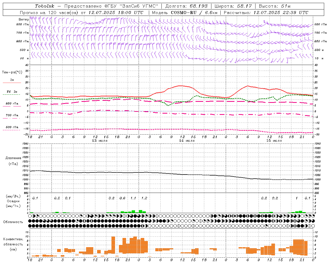Screen dimensions: 328x262
Task: Click the elevation label Высота: 51м
Action: [x=275, y=6]
